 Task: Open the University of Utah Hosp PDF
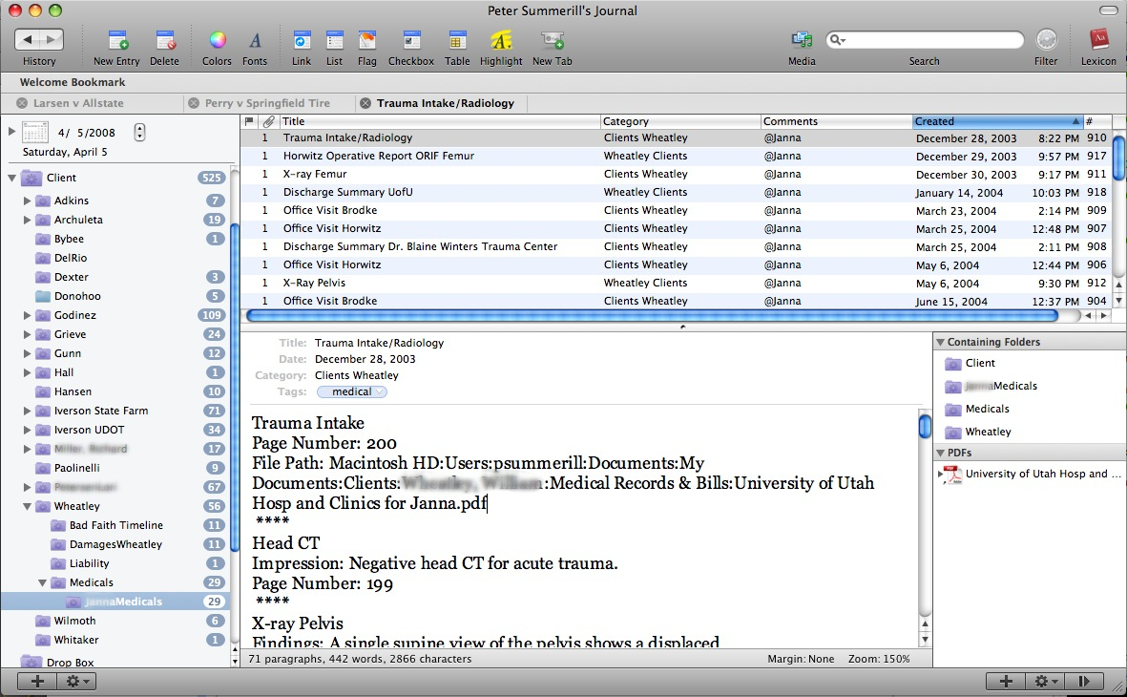[x=1034, y=474]
